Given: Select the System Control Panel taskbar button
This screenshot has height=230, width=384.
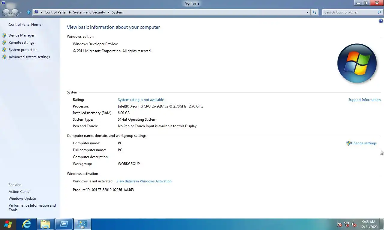Looking at the screenshot, I should 82,224.
